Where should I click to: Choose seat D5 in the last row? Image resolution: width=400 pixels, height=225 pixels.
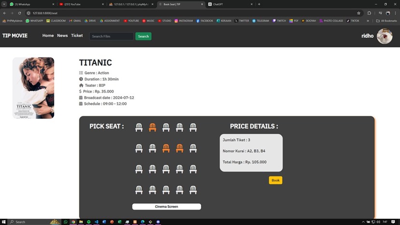[193, 190]
